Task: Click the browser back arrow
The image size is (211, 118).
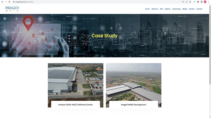Action: tap(2, 2)
